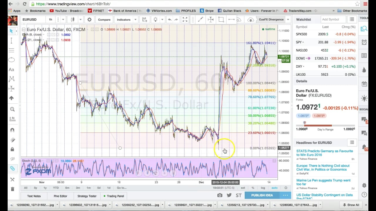Open Marine Le Pen Trump headline
This screenshot has width=376, height=211.
click(323, 182)
